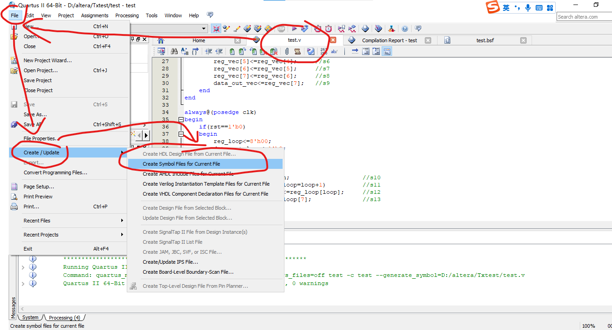Expand the 'Running Quartus II' message row
Screen dimensions: 612x330
coord(23,267)
